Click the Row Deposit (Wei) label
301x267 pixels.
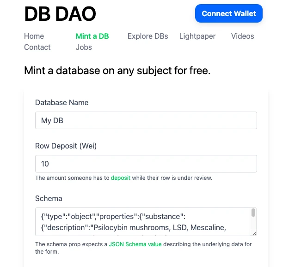coord(66,146)
